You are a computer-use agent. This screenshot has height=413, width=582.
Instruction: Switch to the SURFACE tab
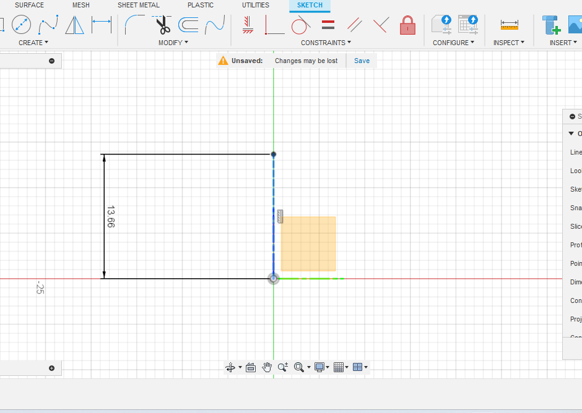pos(29,5)
